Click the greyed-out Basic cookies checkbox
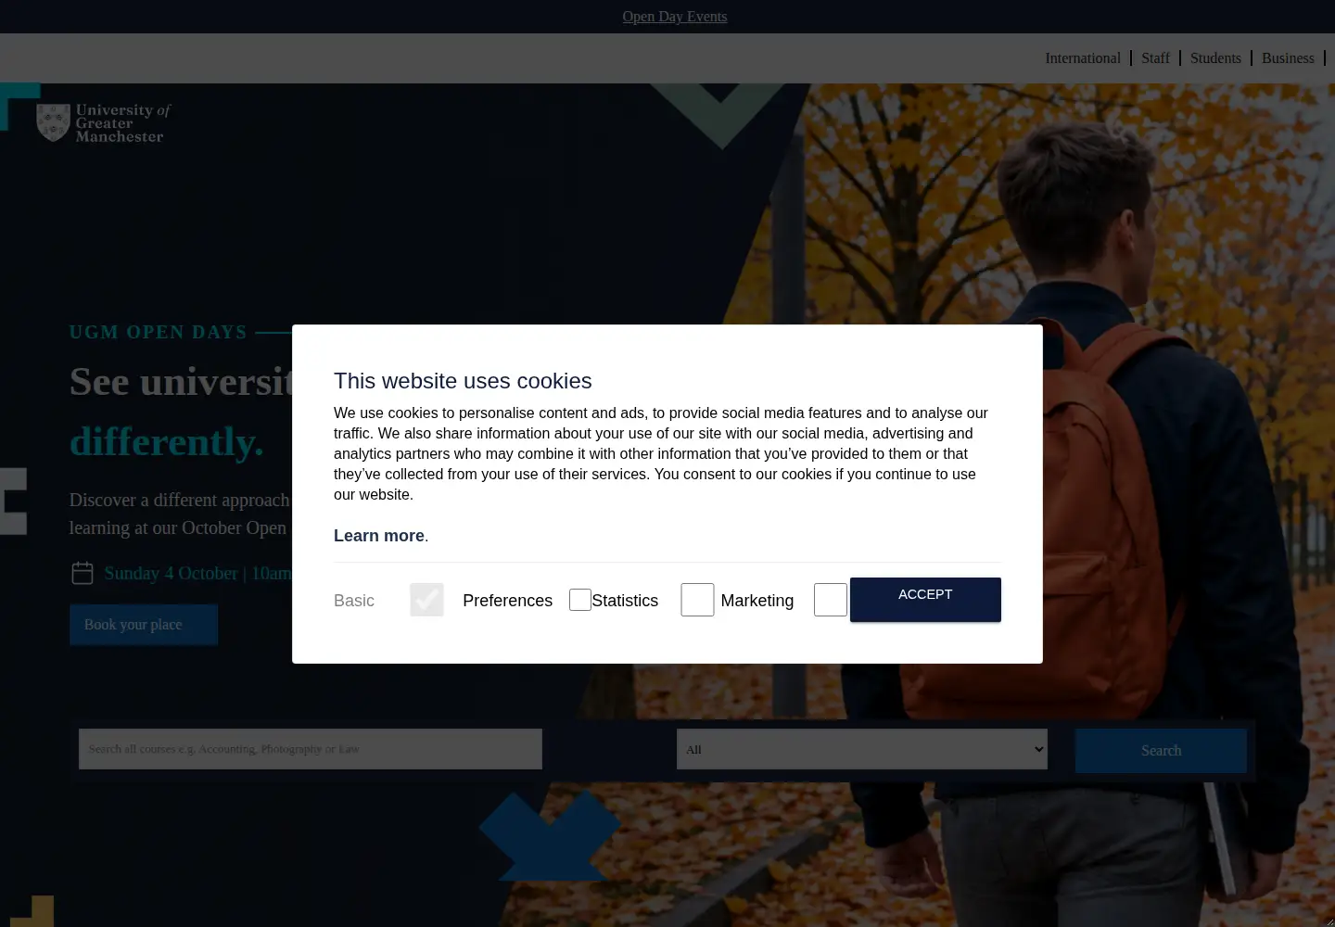The width and height of the screenshot is (1335, 927). (x=426, y=600)
